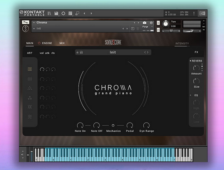Go to previous instrument with top-left arrow
The image size is (224, 170).
(x=84, y=13)
